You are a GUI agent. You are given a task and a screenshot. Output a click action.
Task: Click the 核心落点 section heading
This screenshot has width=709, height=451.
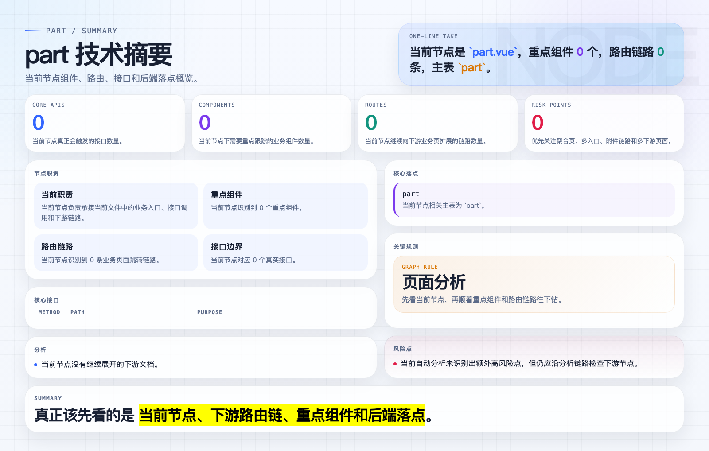[406, 173]
